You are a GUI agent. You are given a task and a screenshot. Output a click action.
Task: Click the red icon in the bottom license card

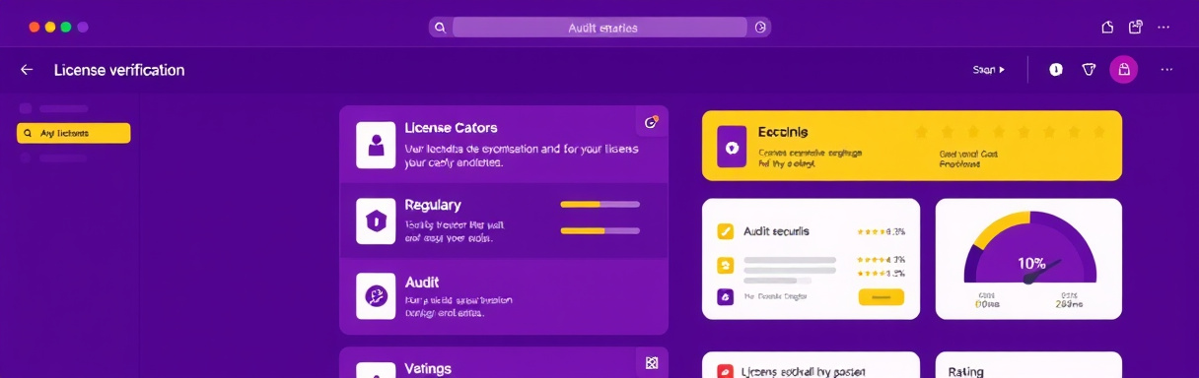[725, 372]
